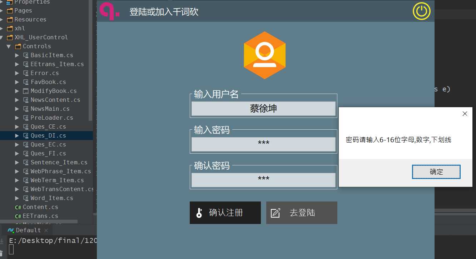This screenshot has width=476, height=259.
Task: Expand the Error.cs node
Action: point(17,73)
